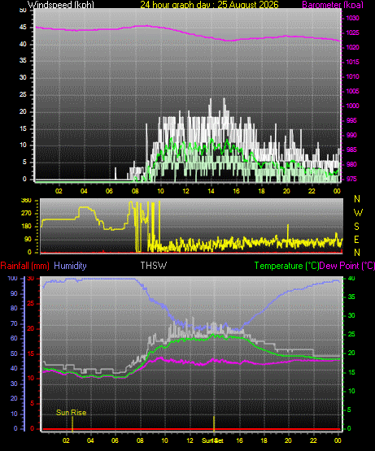The image size is (375, 451).
Task: Select the Humidity legend label
Action: [x=70, y=266]
